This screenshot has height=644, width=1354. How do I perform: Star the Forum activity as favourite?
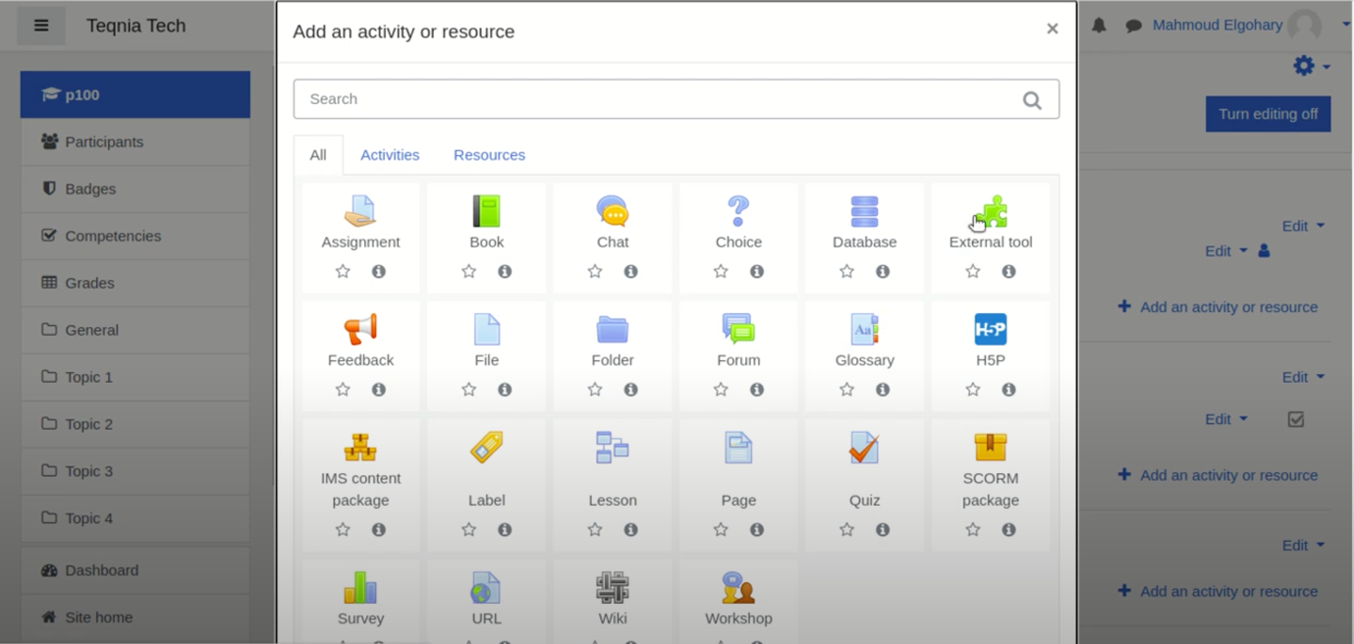721,390
